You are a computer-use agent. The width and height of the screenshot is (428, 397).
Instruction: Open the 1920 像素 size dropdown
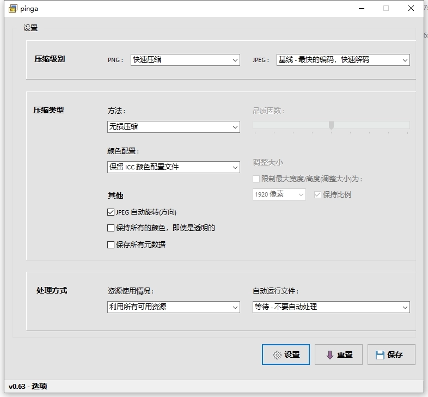(279, 194)
